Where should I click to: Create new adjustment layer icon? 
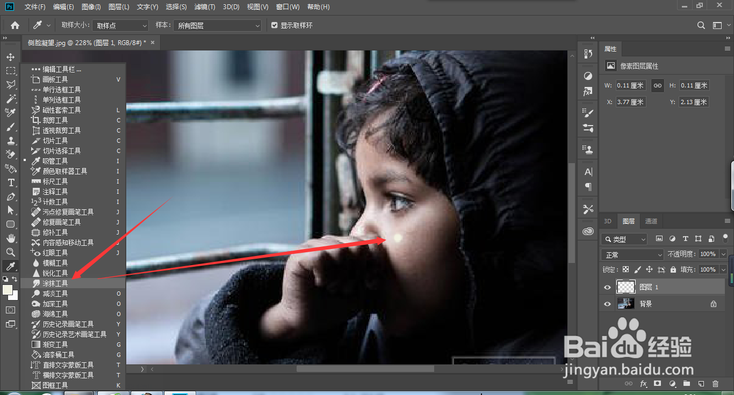coord(672,384)
